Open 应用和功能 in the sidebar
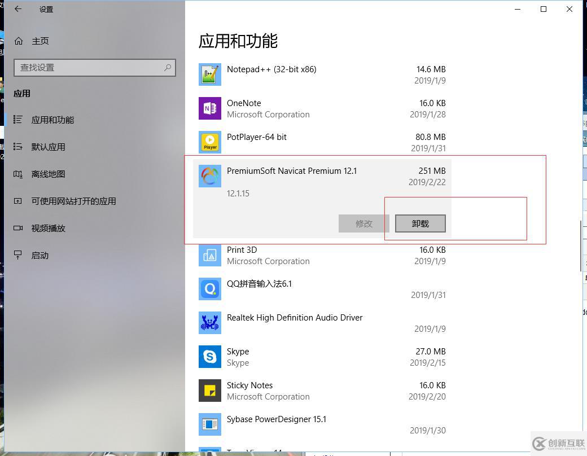The width and height of the screenshot is (587, 456). coord(52,120)
